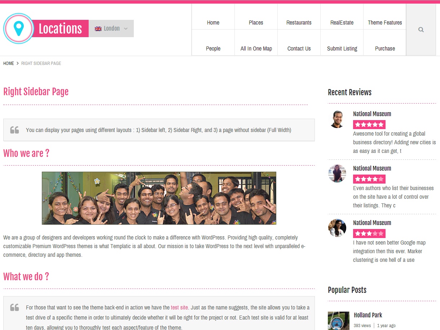Select the RealEstate menu item
The width and height of the screenshot is (440, 330).
(342, 22)
